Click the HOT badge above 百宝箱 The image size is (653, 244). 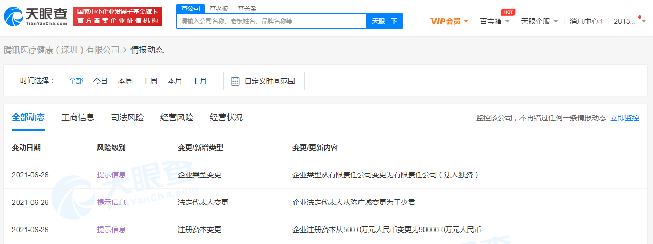(x=508, y=12)
